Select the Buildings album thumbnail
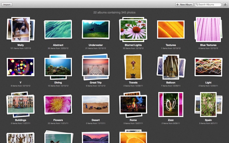Screen dimensions: 229x143 point(21,104)
